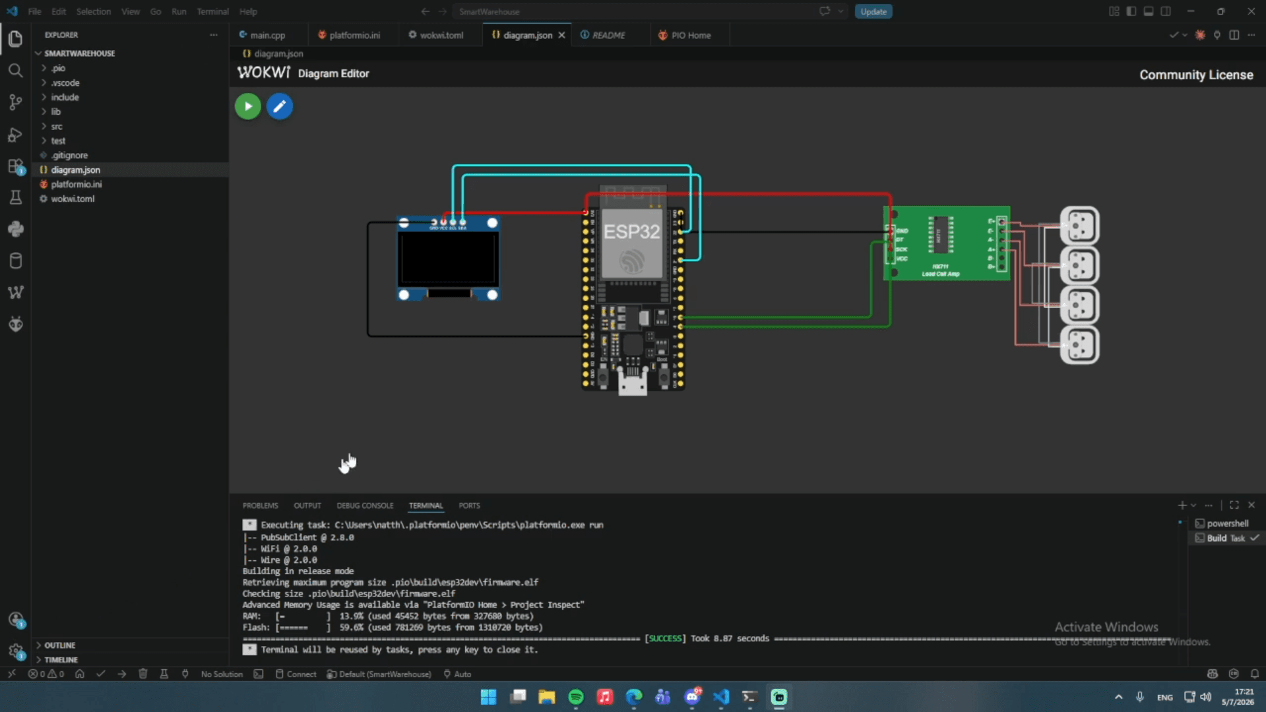The width and height of the screenshot is (1266, 712).
Task: Open the Selection menu
Action: point(93,11)
